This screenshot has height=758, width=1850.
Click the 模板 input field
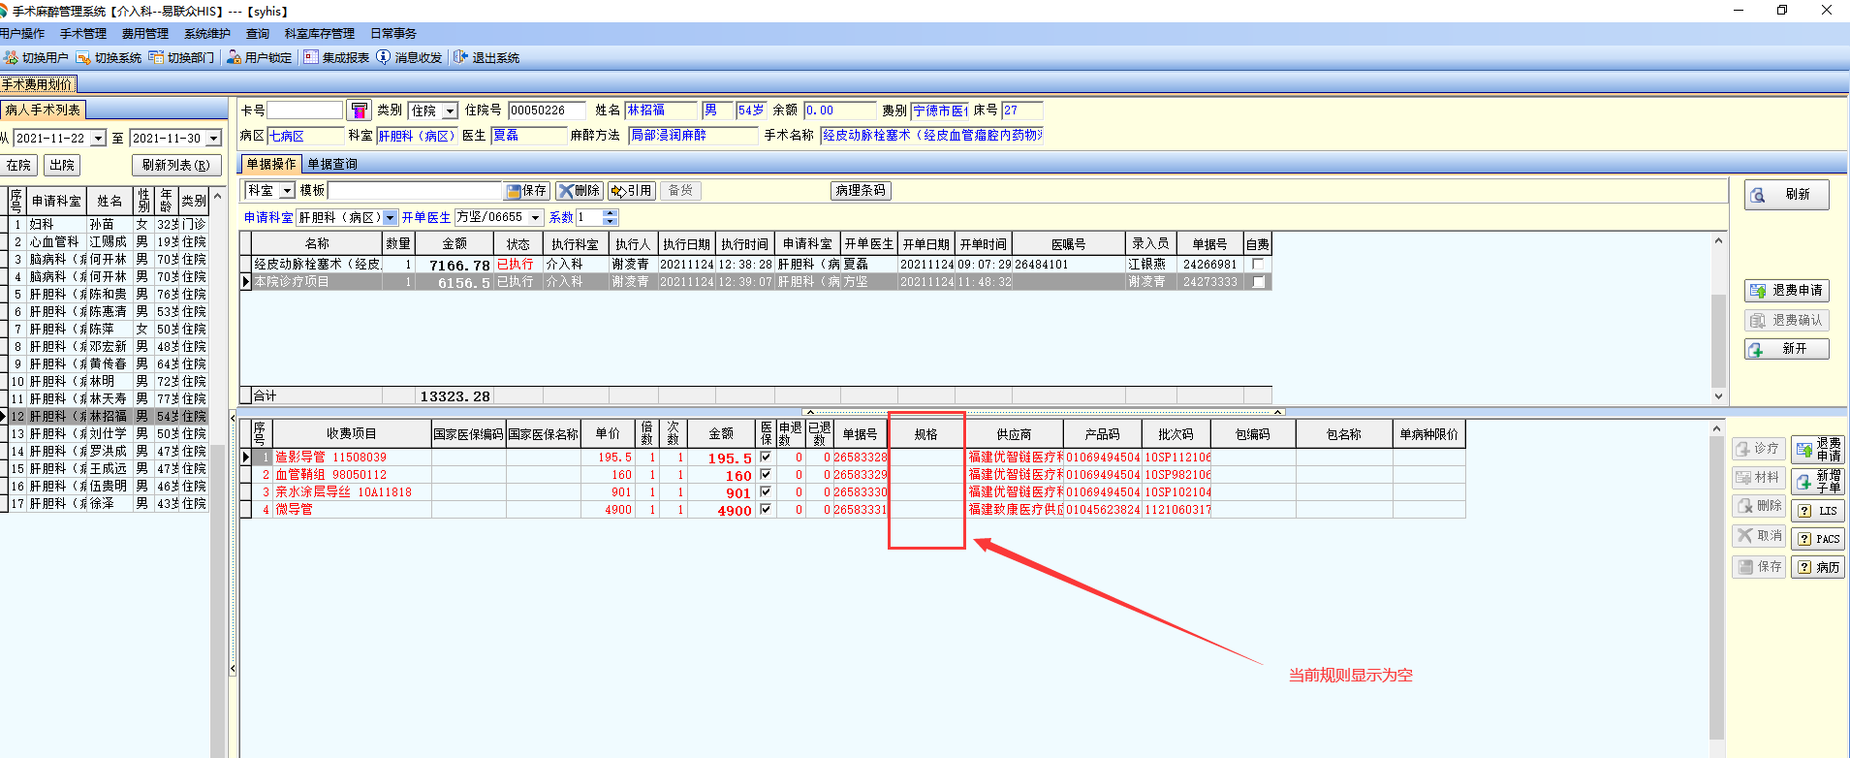pyautogui.click(x=415, y=191)
